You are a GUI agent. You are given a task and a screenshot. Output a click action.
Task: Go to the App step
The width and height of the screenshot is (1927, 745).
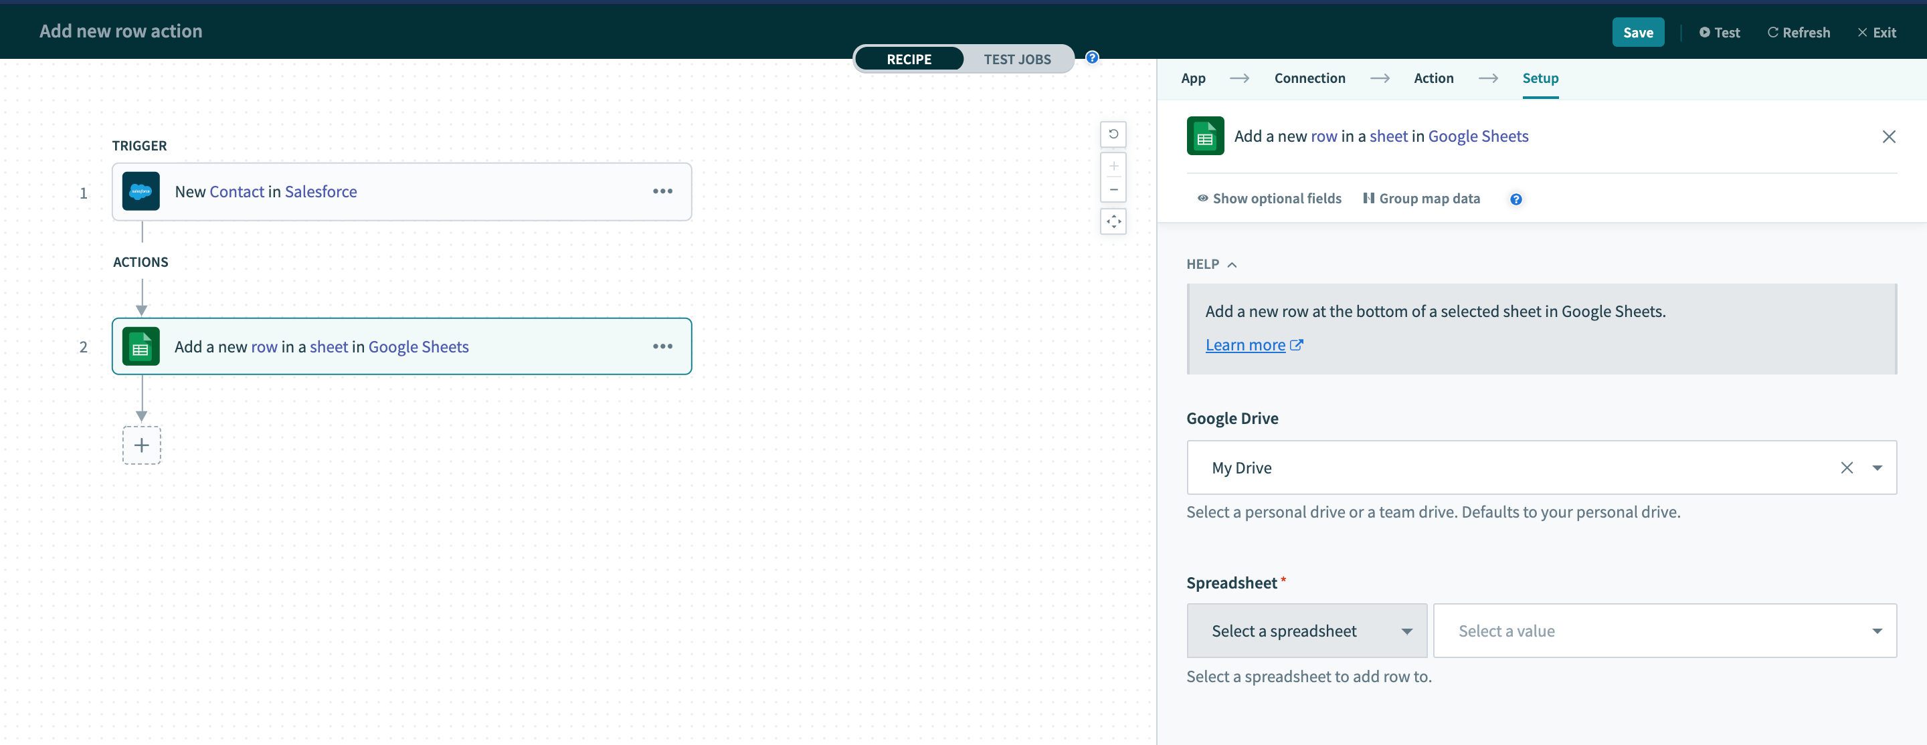coord(1193,78)
